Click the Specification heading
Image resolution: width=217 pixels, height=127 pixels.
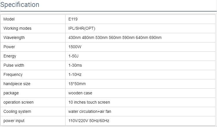(20, 5)
